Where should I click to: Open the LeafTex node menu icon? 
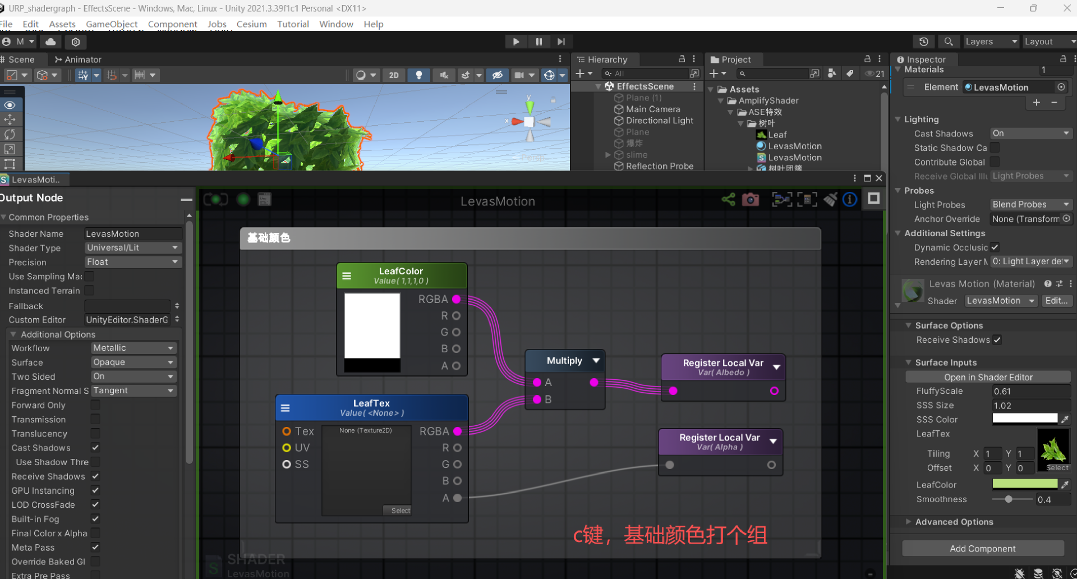tap(285, 408)
